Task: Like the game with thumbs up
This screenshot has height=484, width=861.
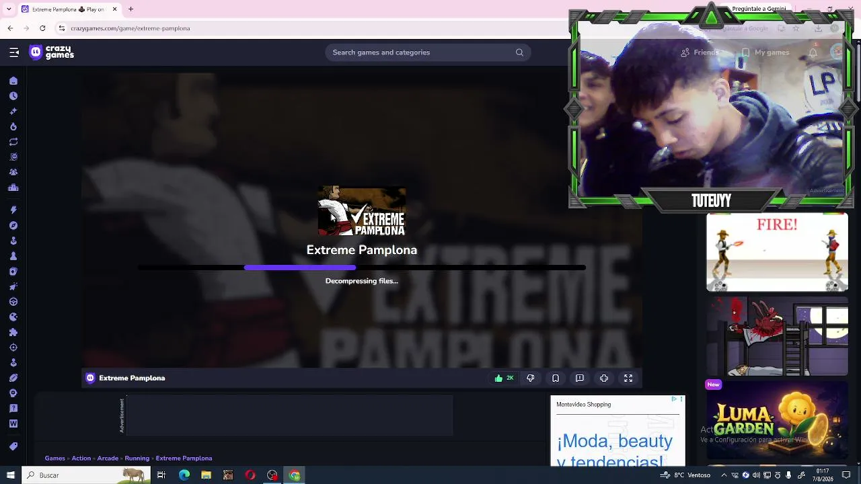Action: pos(504,378)
